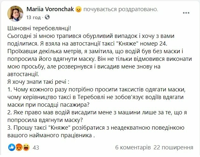The image size is (200, 157).
Task: Click the "почувається роздратовано" feeling text
Action: [121, 9]
